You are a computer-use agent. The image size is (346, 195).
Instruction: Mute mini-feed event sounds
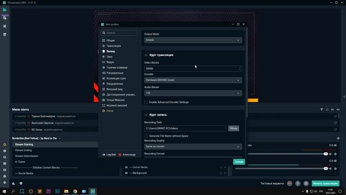tap(338, 109)
